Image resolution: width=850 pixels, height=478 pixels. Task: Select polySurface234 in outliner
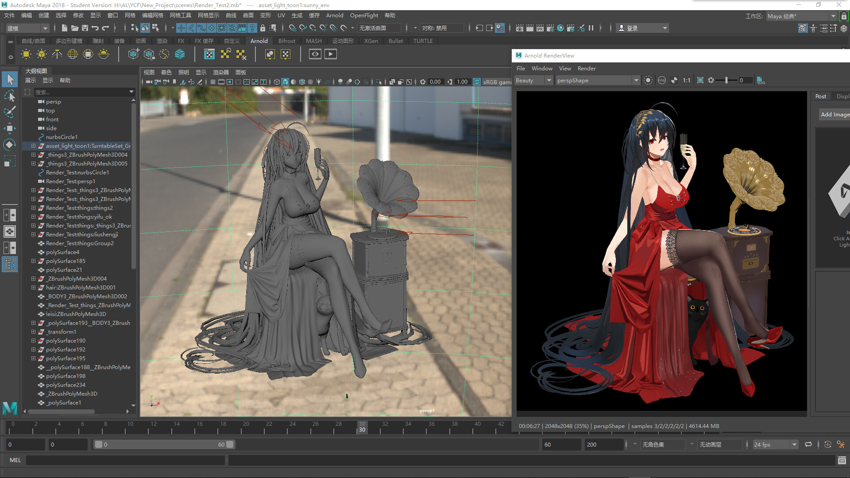[x=66, y=385]
